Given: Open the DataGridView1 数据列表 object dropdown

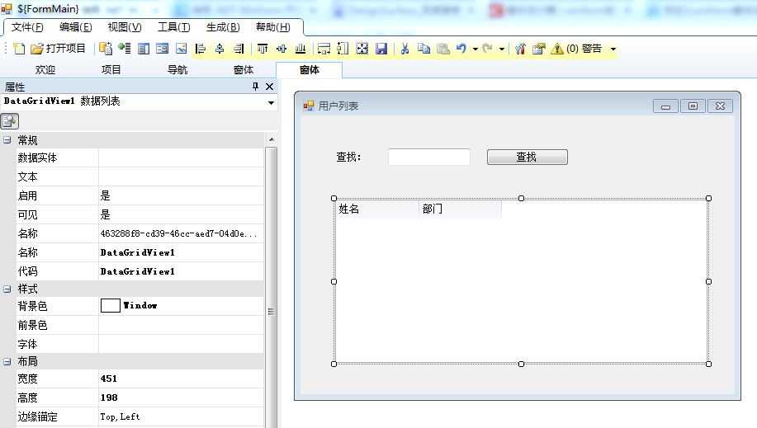Looking at the screenshot, I should pos(271,102).
